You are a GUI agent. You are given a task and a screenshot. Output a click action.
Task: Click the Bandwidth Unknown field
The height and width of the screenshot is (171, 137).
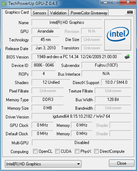113,108
